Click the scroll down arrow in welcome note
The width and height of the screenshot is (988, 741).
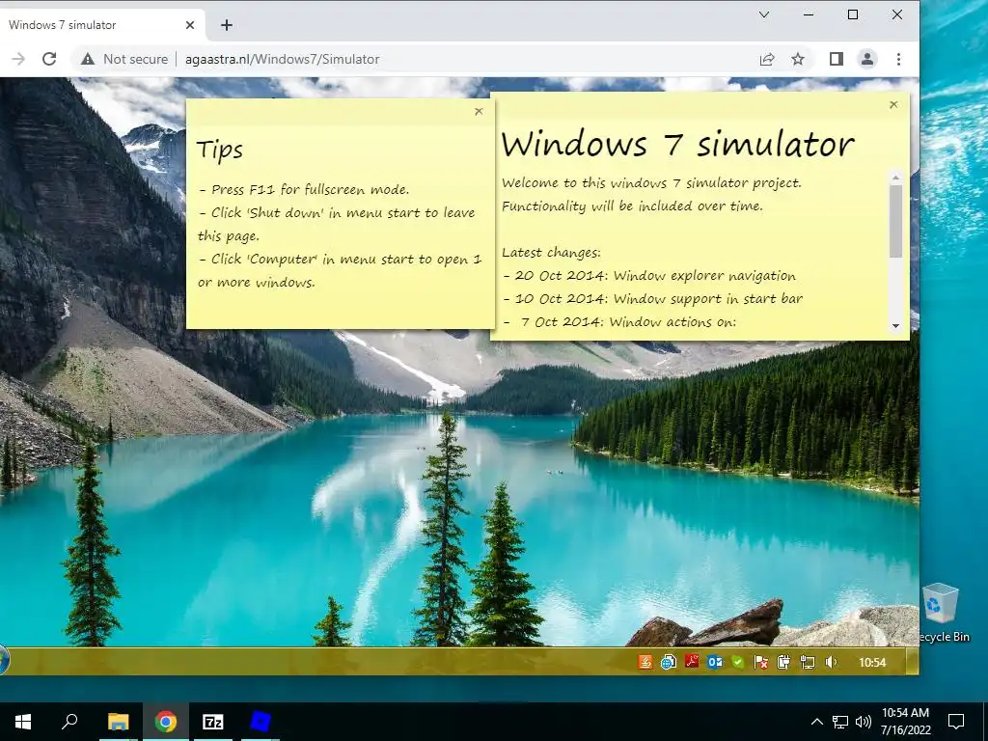[x=895, y=326]
